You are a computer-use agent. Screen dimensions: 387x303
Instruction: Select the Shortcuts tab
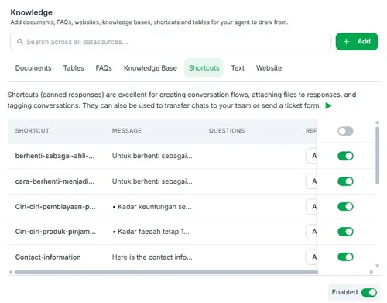204,68
